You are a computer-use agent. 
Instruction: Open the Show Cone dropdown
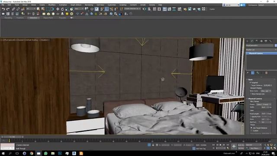tap(266, 91)
